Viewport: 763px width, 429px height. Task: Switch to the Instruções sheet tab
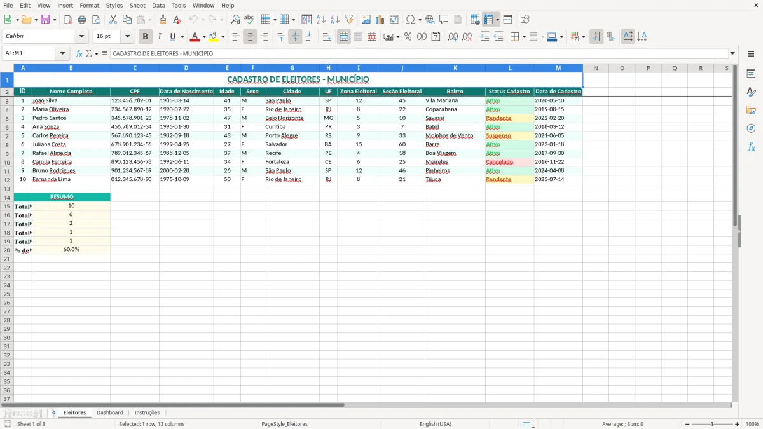tap(147, 412)
